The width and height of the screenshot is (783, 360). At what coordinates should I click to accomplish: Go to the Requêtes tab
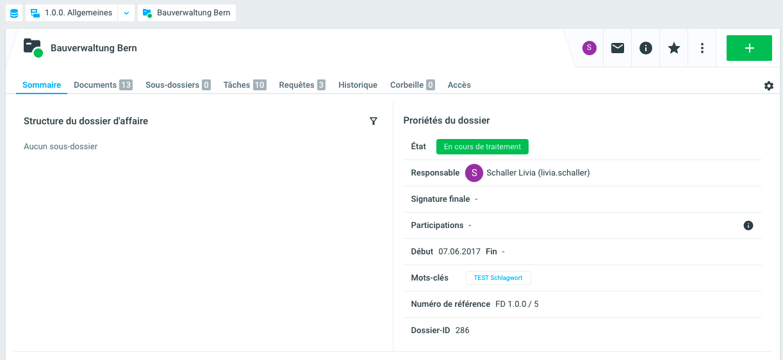tap(302, 85)
